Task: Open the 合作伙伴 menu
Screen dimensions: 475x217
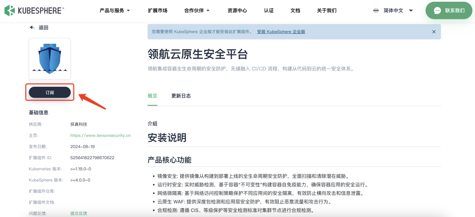Action: [194, 11]
